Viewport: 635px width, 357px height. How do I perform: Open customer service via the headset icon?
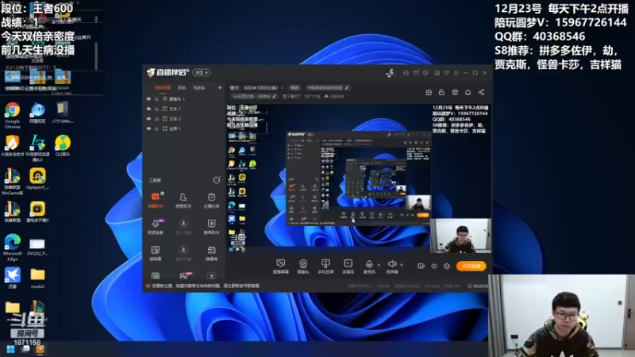[406, 73]
